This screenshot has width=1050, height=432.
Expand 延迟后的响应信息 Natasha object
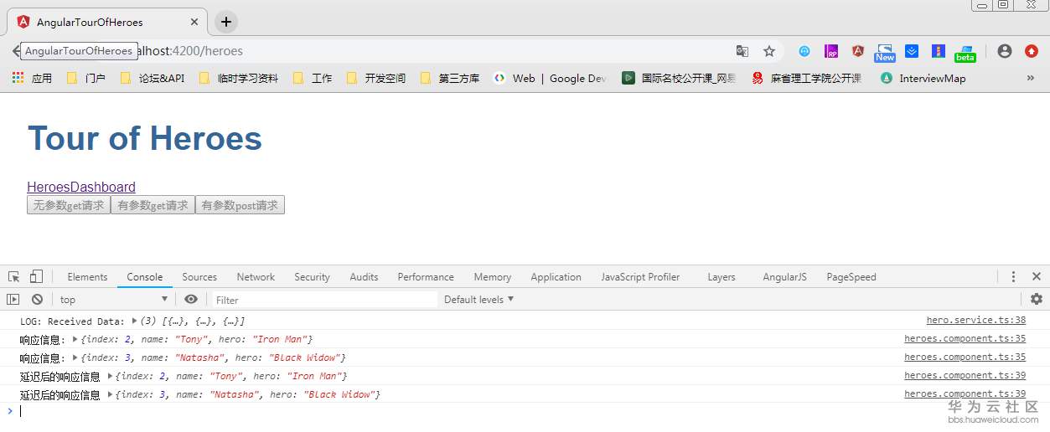[111, 394]
